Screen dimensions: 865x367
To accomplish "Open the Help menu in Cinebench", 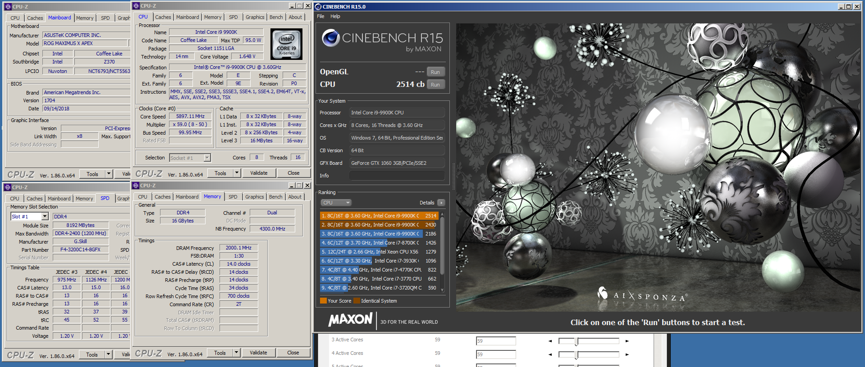I will point(335,16).
